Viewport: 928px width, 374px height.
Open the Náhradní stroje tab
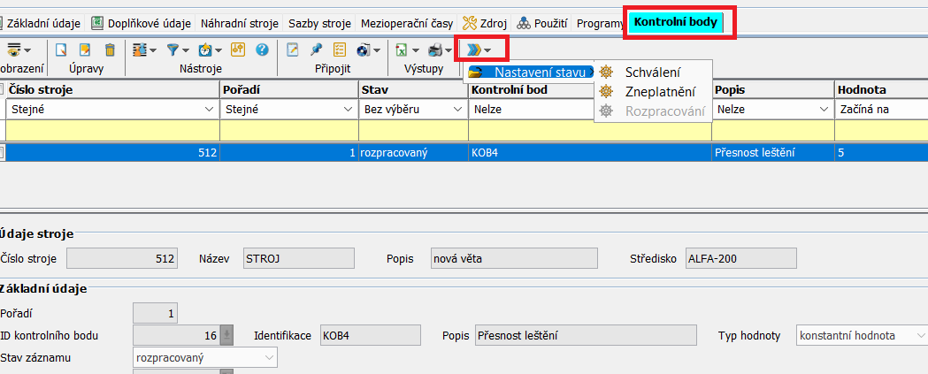239,23
